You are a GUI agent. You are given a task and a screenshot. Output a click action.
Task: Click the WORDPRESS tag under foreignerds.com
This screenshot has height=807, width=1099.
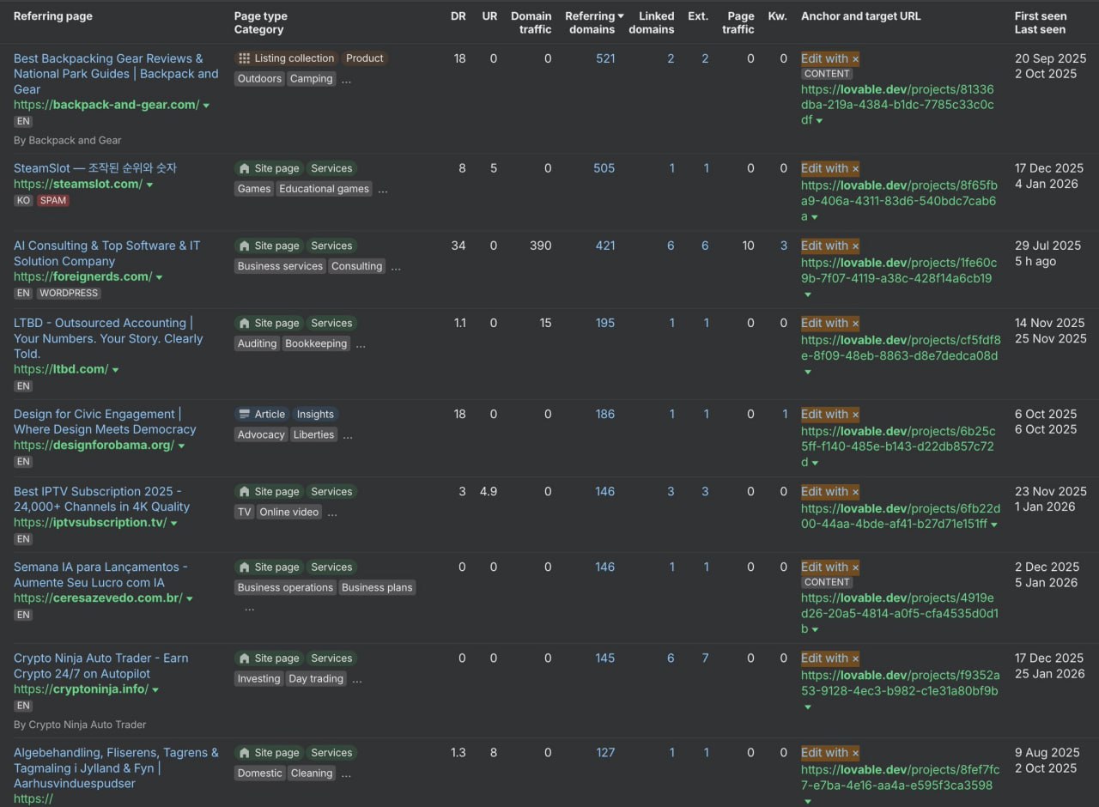[x=69, y=294]
